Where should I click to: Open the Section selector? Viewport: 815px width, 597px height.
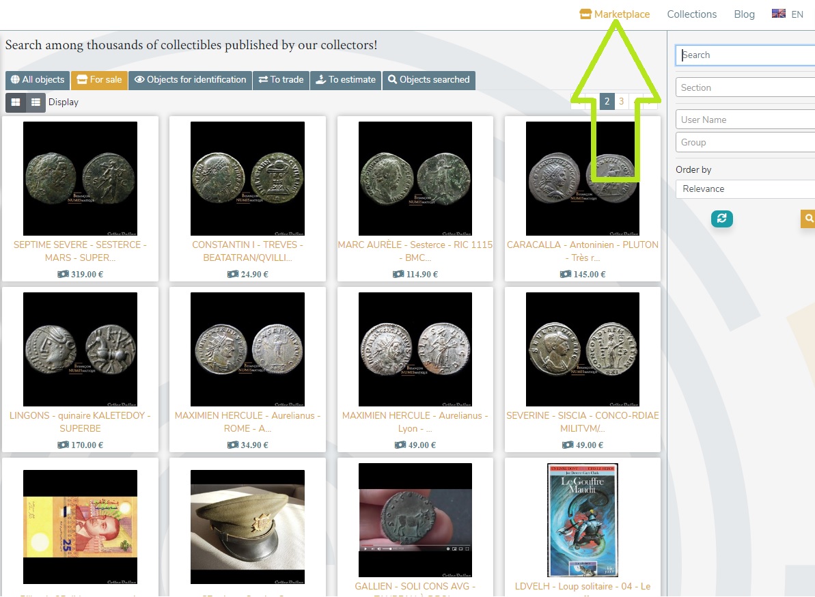pyautogui.click(x=745, y=87)
